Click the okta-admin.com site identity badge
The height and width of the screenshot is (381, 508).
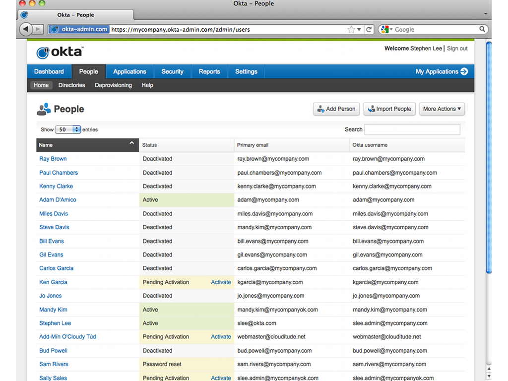click(79, 29)
